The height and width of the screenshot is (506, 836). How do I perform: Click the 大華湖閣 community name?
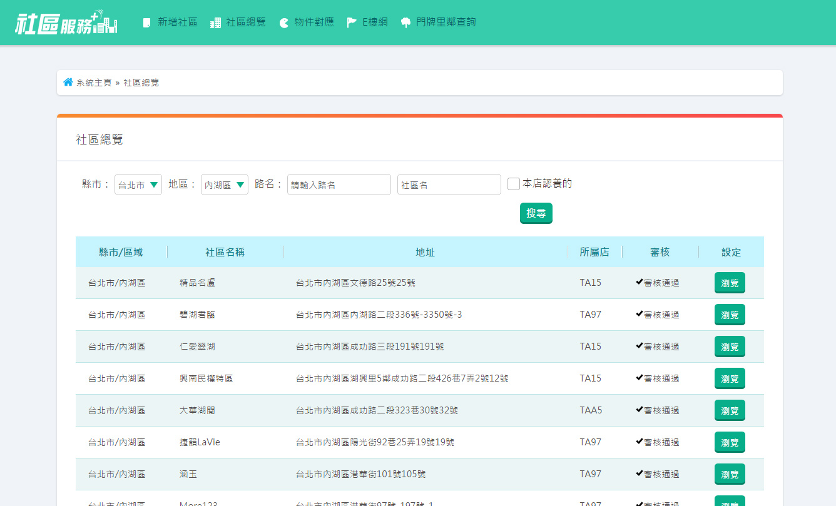[197, 410]
